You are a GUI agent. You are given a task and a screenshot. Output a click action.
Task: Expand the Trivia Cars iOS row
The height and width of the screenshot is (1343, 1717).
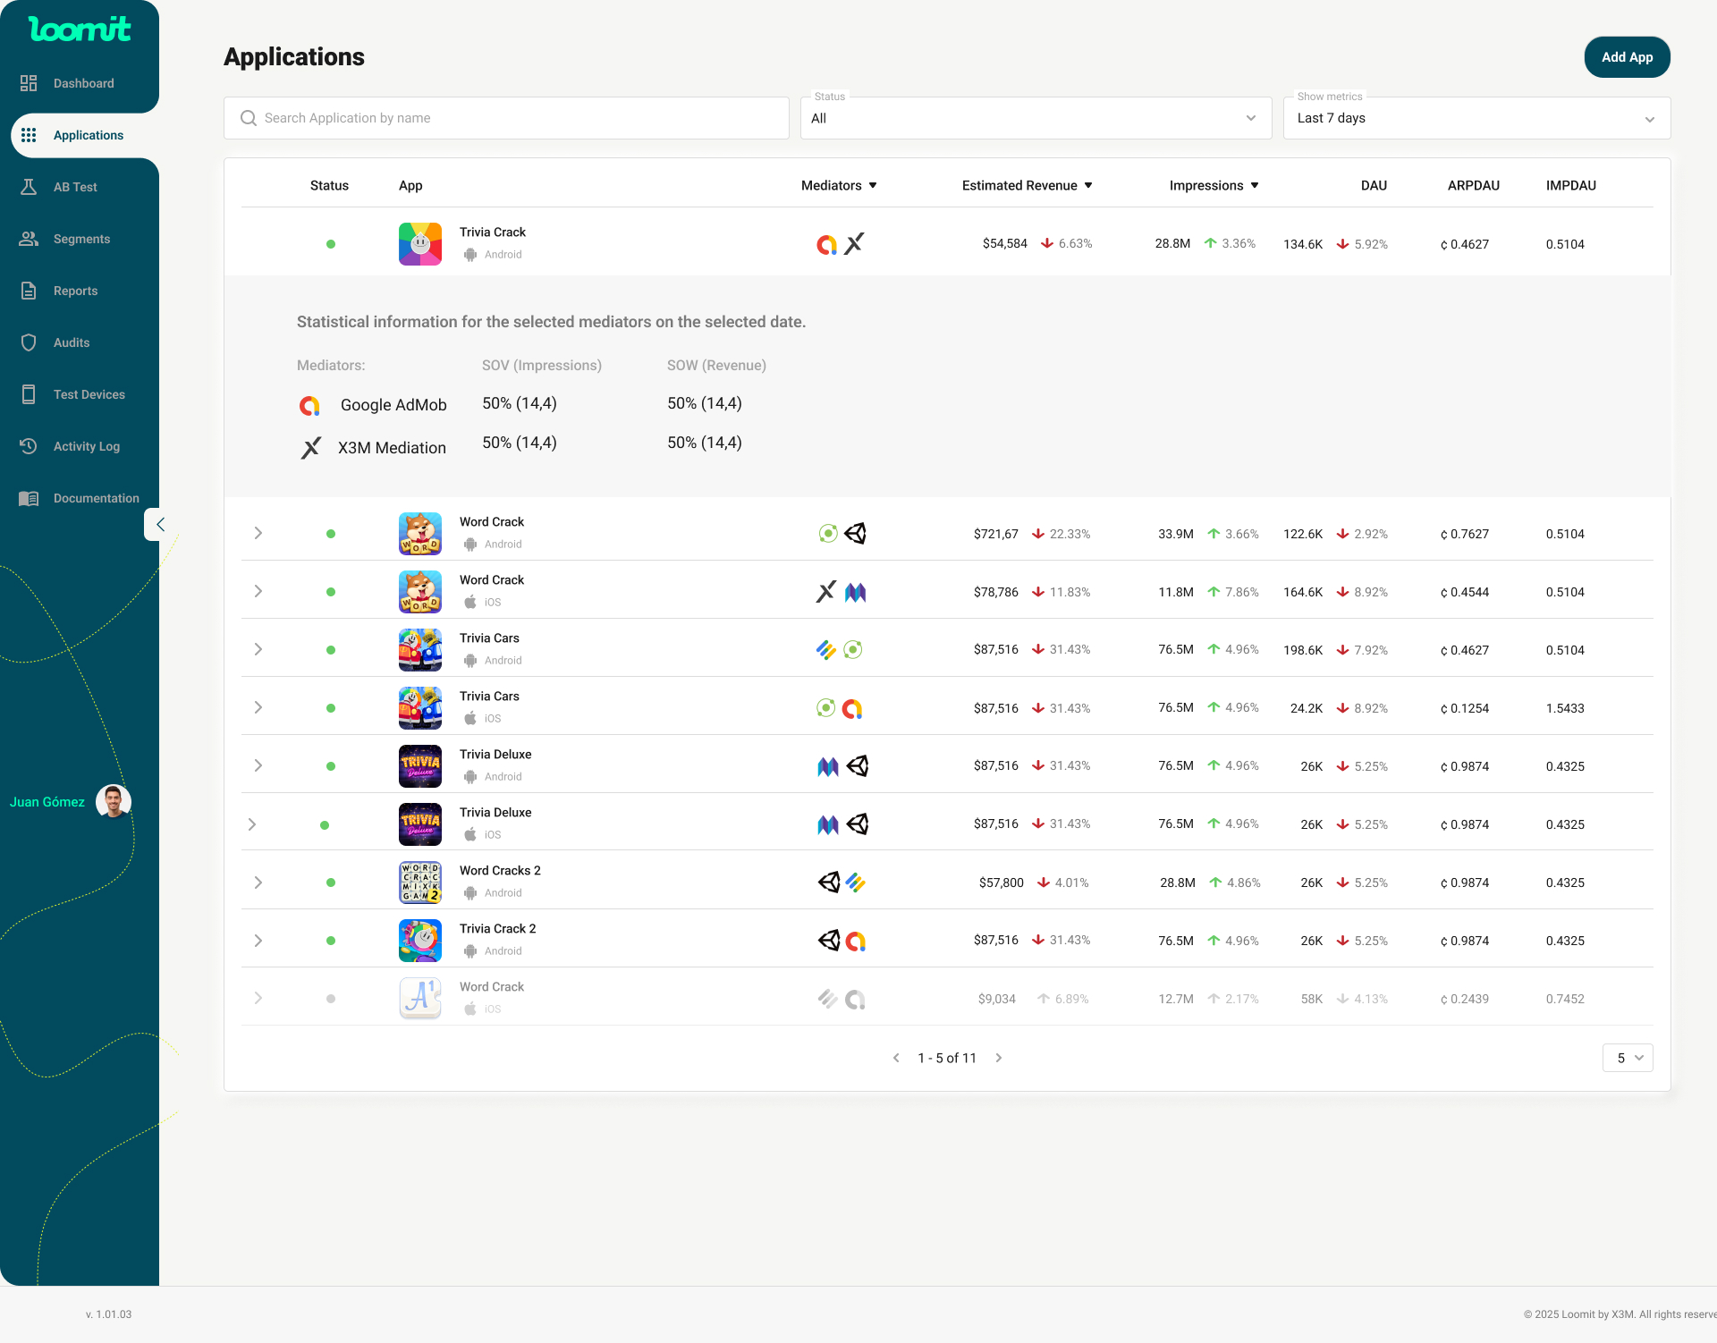click(258, 708)
